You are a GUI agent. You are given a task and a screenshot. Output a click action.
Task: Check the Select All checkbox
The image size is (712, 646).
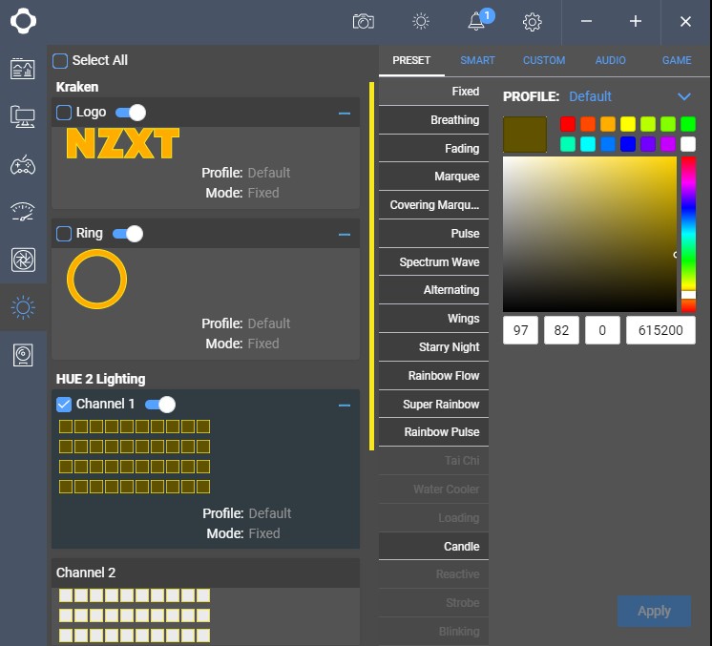[60, 61]
